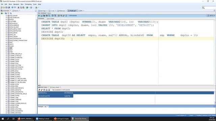Click the Run Script icon in worksheet toolbar
Screen dimensions: 216x121
(42, 16)
